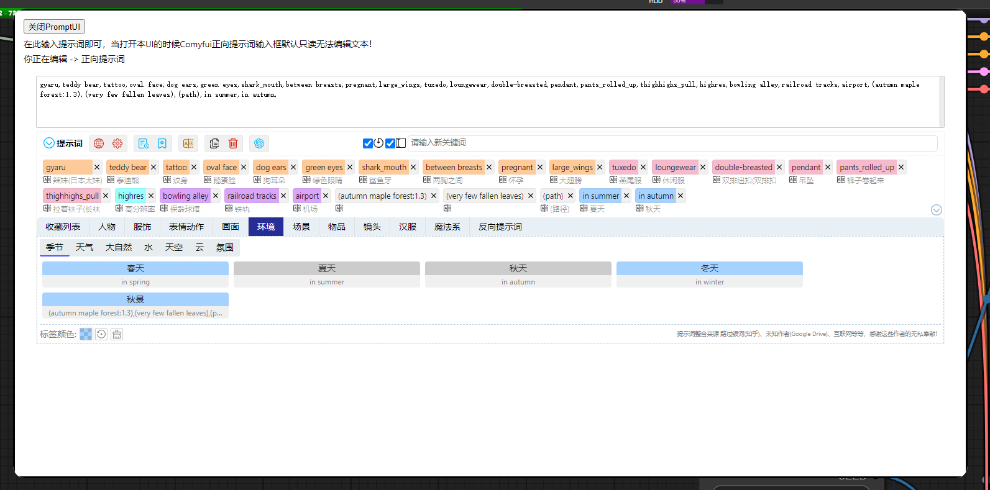
Task: Delete all prompts with trash icon
Action: point(233,143)
